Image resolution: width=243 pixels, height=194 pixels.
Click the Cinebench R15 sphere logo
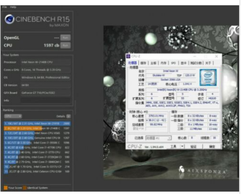(10, 19)
